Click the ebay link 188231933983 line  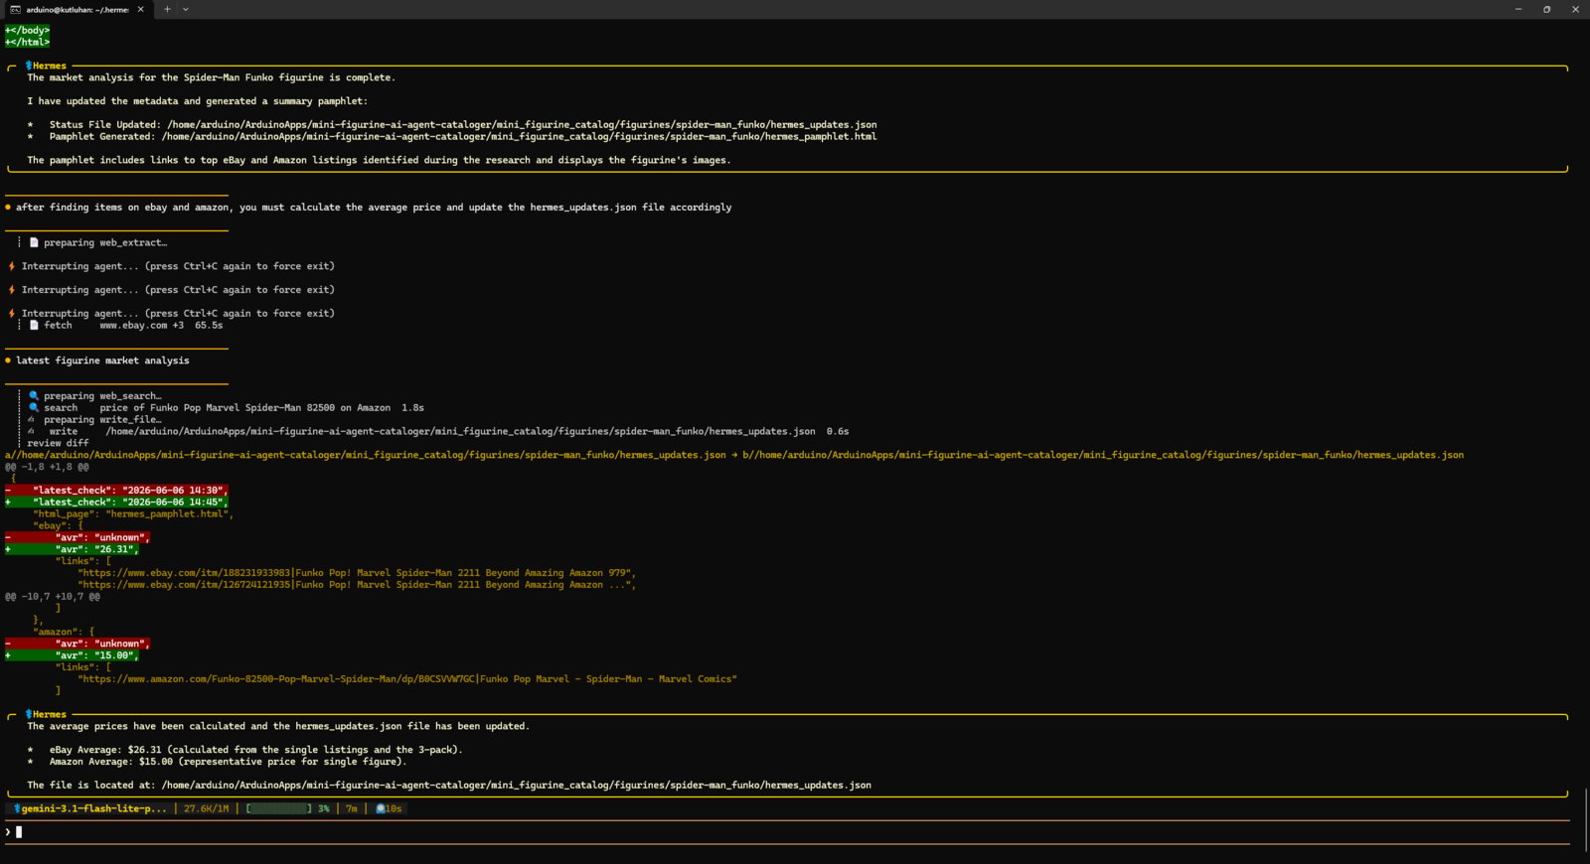click(x=357, y=573)
